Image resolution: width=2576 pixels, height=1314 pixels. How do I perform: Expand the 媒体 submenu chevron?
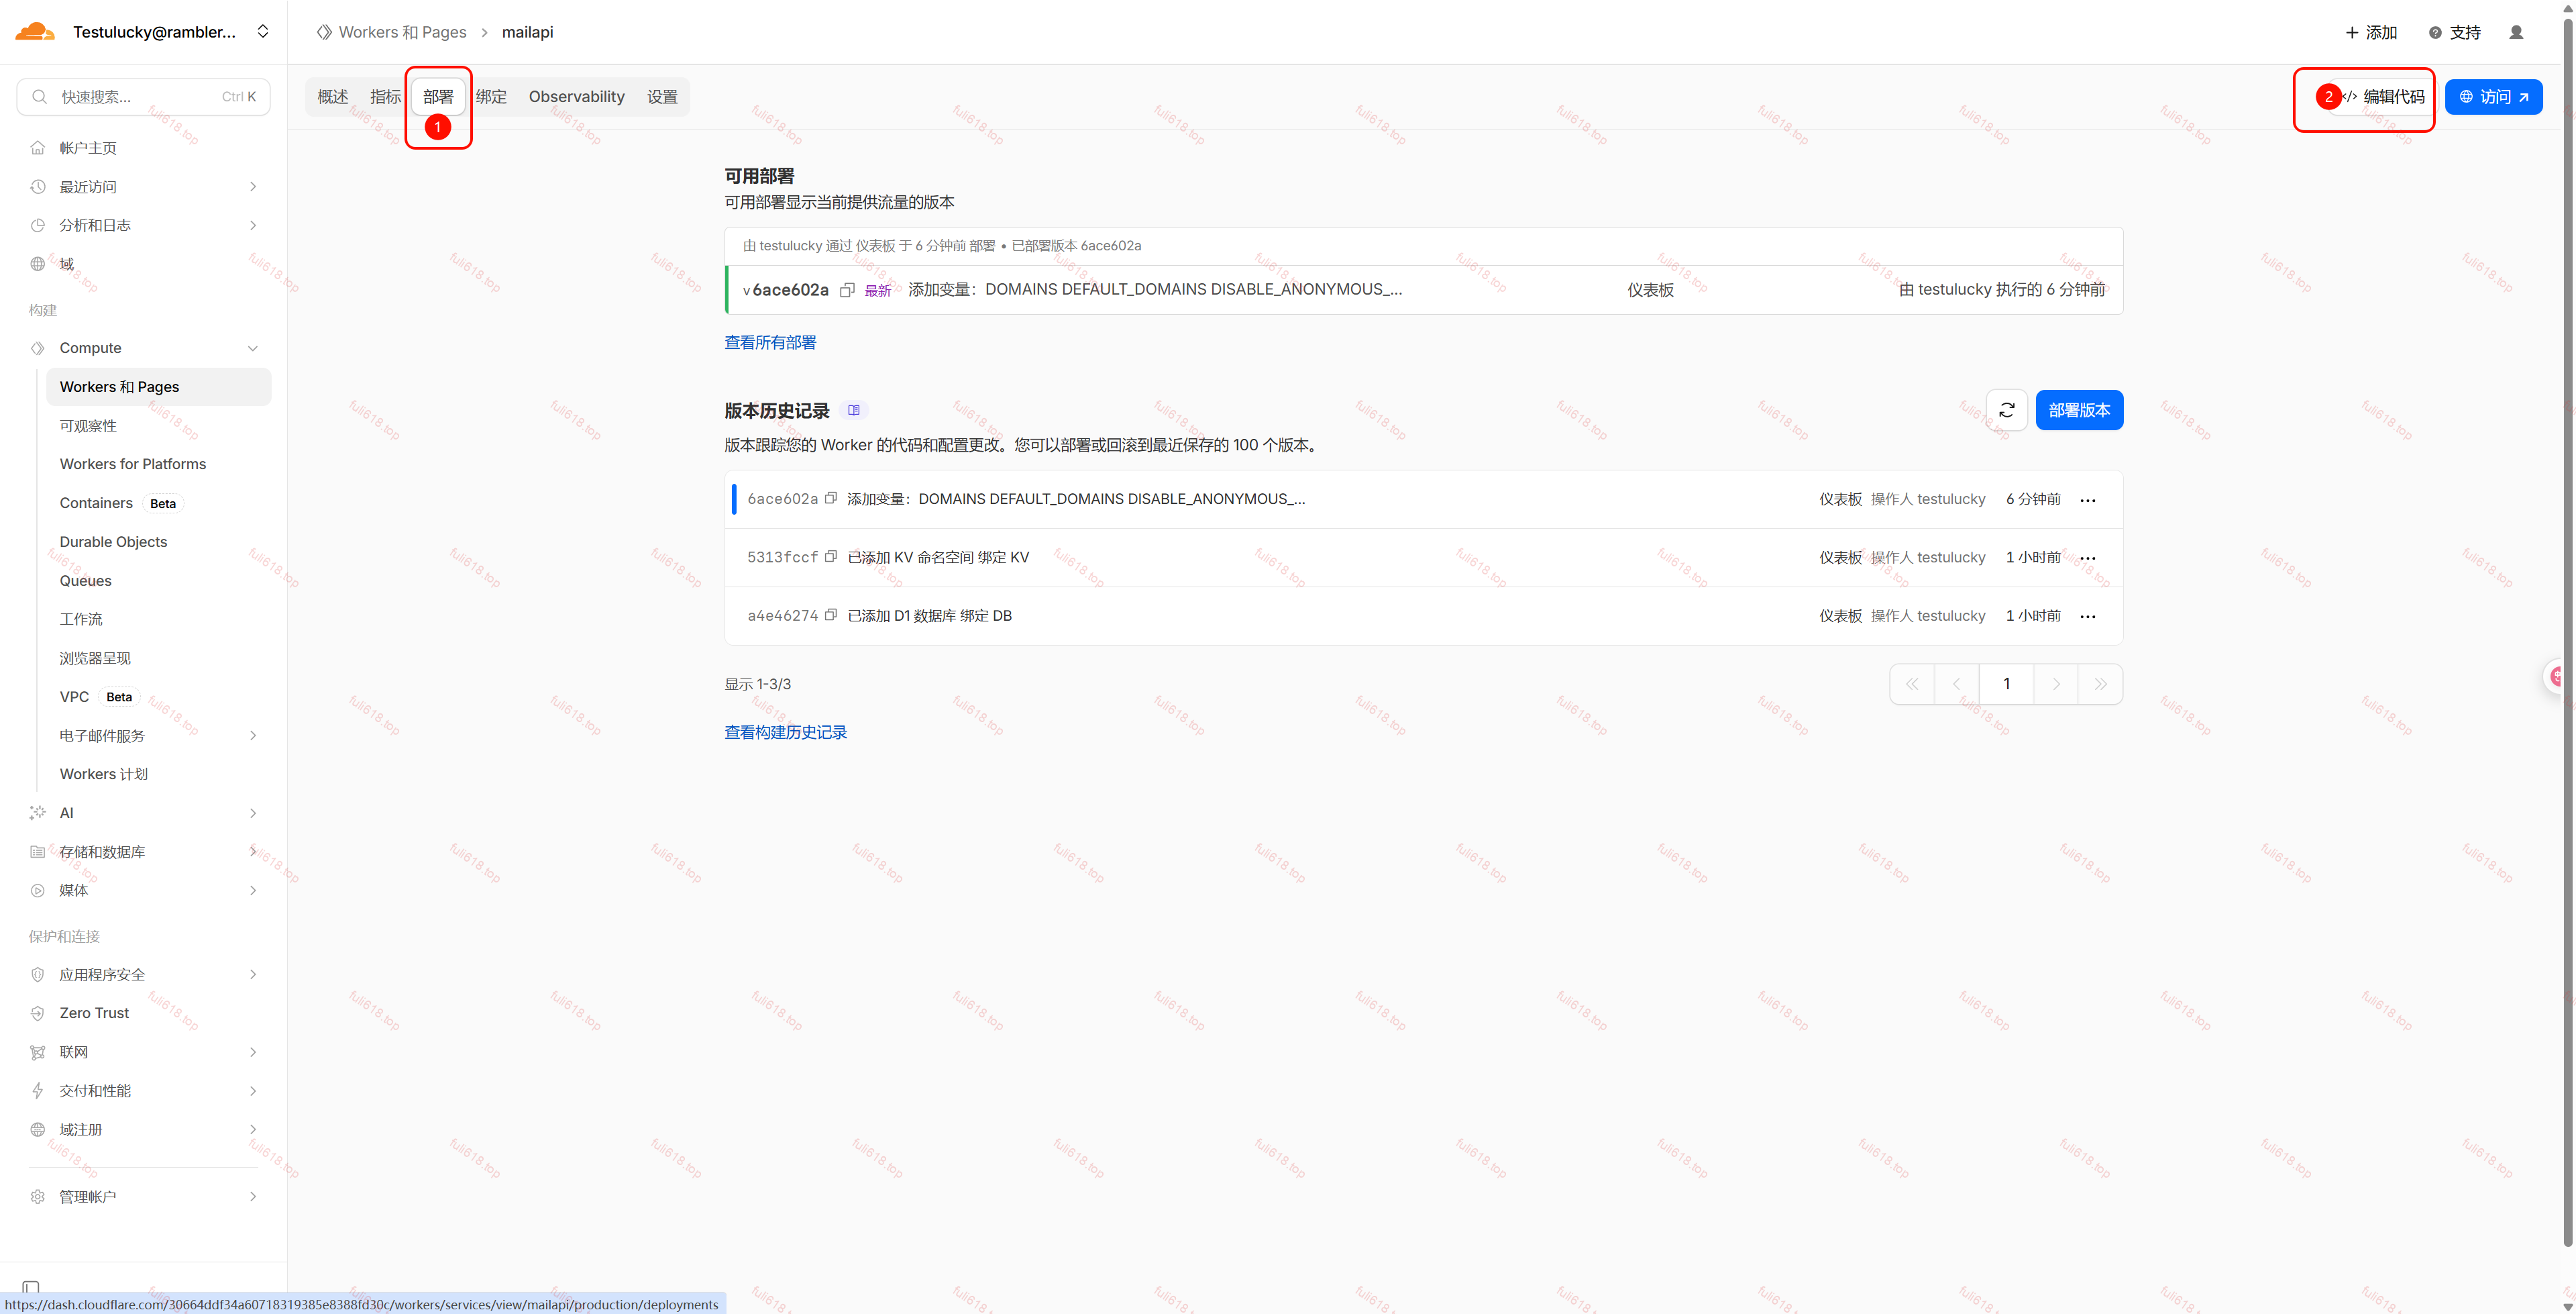pos(253,891)
